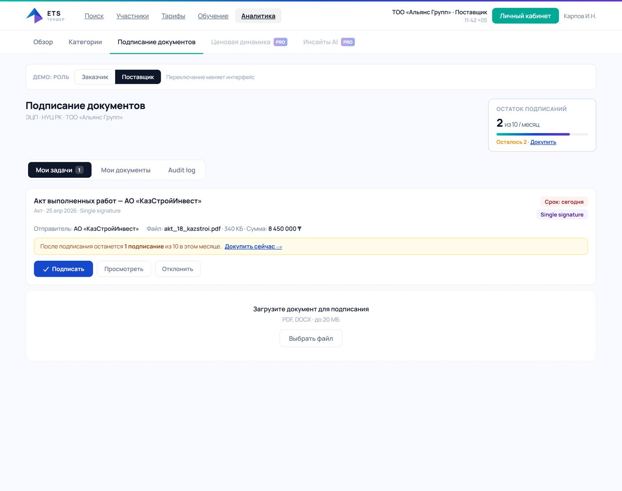Switch to the Категории tab
Viewport: 622px width, 491px height.
point(85,42)
